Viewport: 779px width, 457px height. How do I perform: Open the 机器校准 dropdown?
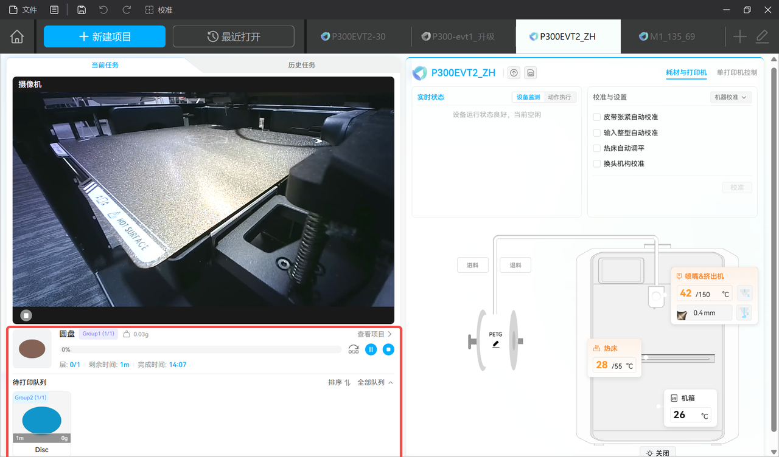(731, 97)
